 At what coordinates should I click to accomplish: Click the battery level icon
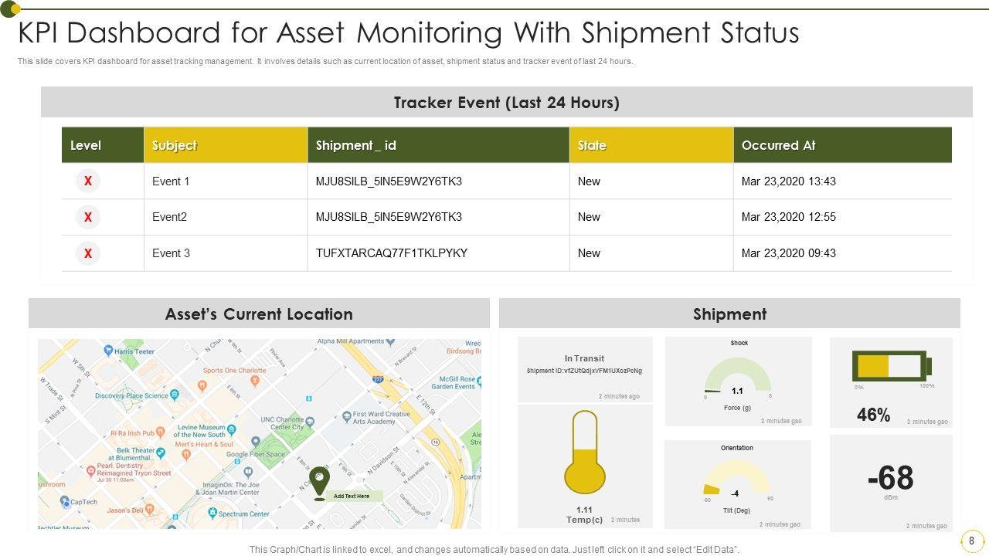coord(892,365)
